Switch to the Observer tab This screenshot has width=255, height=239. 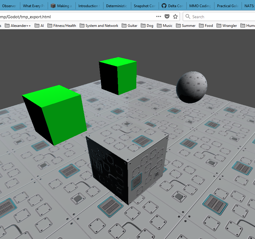coord(9,5)
